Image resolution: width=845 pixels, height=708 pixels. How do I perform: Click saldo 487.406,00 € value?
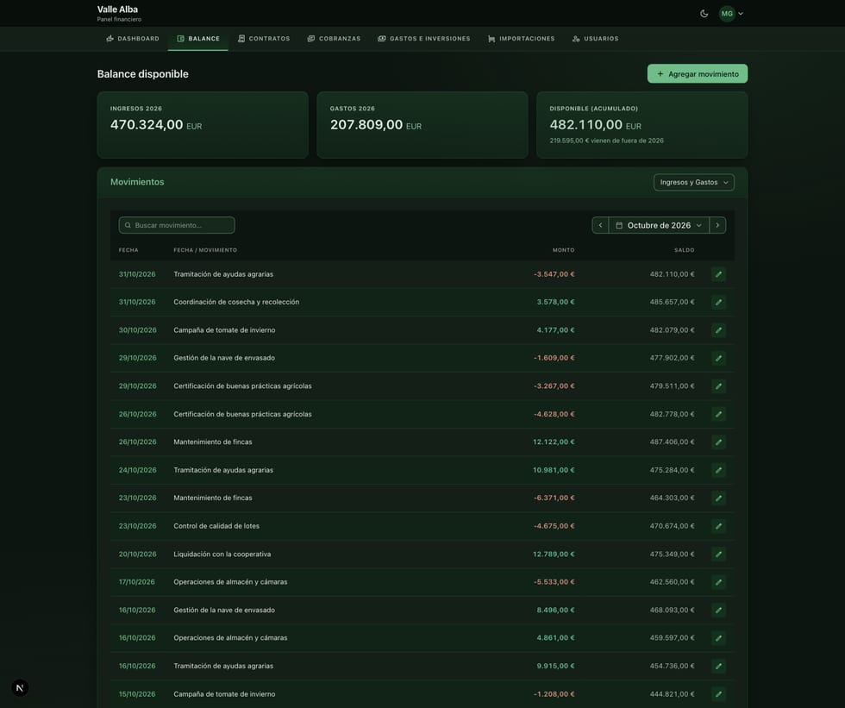point(672,442)
